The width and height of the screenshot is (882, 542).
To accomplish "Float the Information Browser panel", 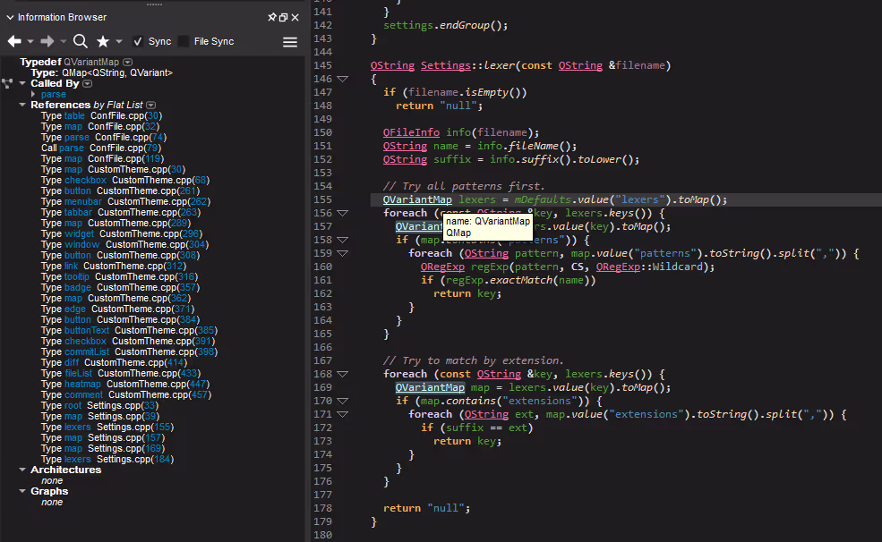I will point(284,17).
